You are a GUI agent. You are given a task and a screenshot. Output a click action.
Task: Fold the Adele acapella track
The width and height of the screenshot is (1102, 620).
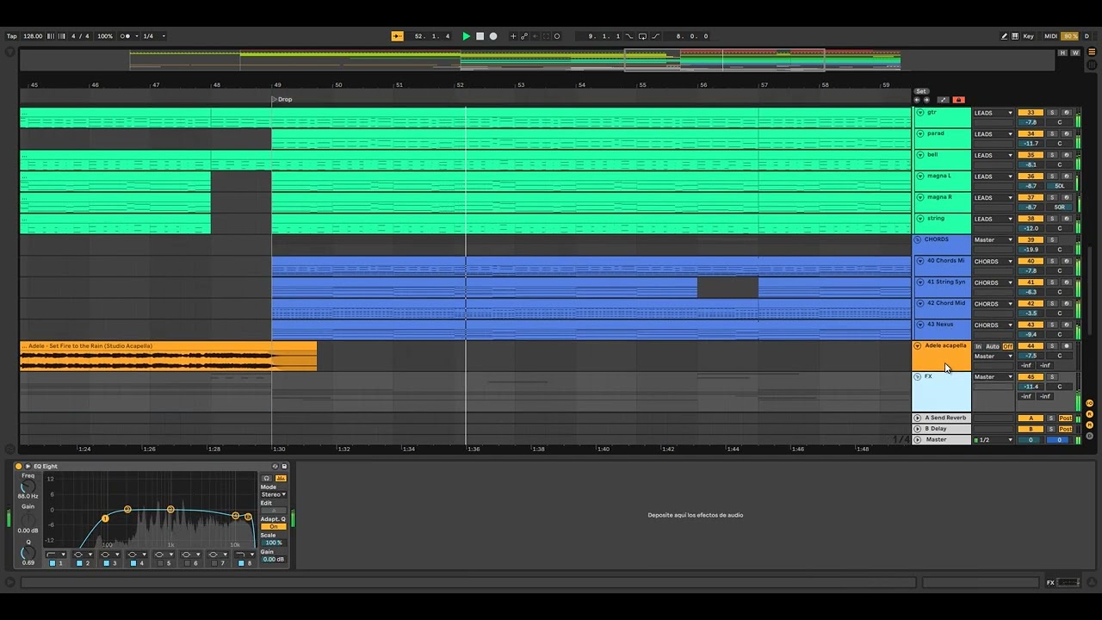click(x=918, y=346)
